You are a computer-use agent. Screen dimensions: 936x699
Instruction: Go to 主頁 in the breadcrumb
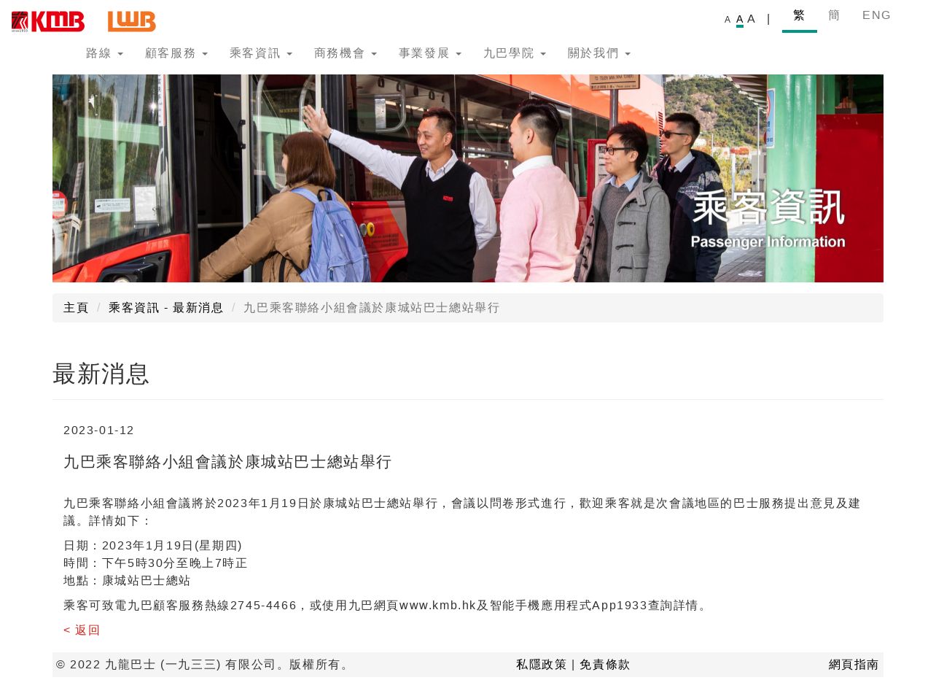click(x=76, y=308)
